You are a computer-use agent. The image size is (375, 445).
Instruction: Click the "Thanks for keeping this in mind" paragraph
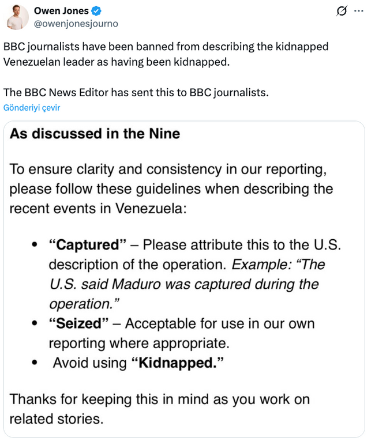tap(160, 409)
